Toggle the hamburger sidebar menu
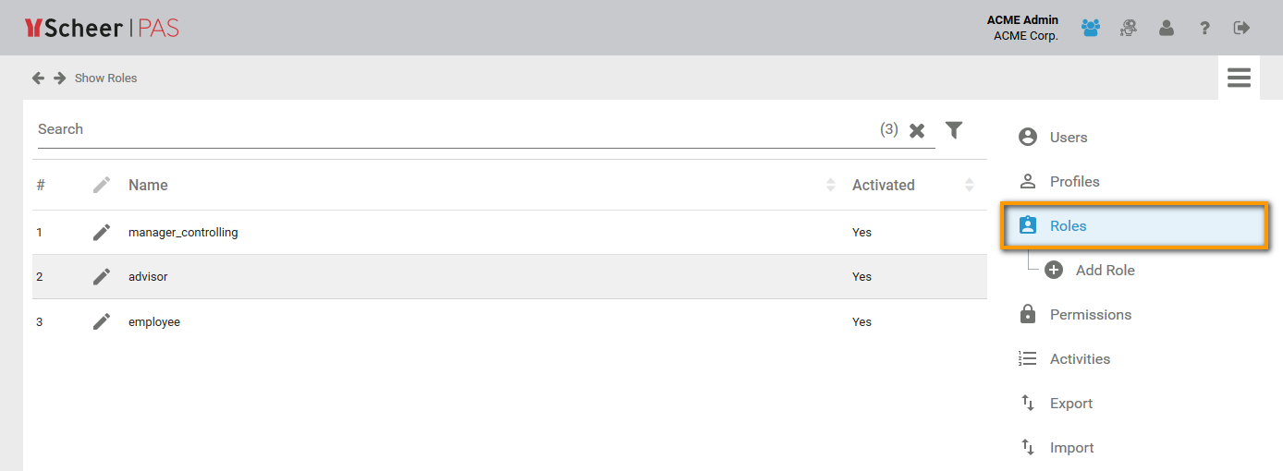1283x471 pixels. [1239, 78]
